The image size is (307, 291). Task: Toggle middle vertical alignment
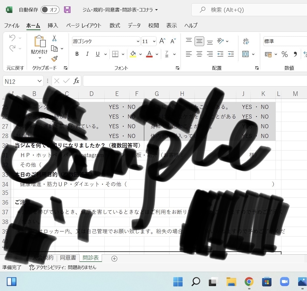[199, 41]
